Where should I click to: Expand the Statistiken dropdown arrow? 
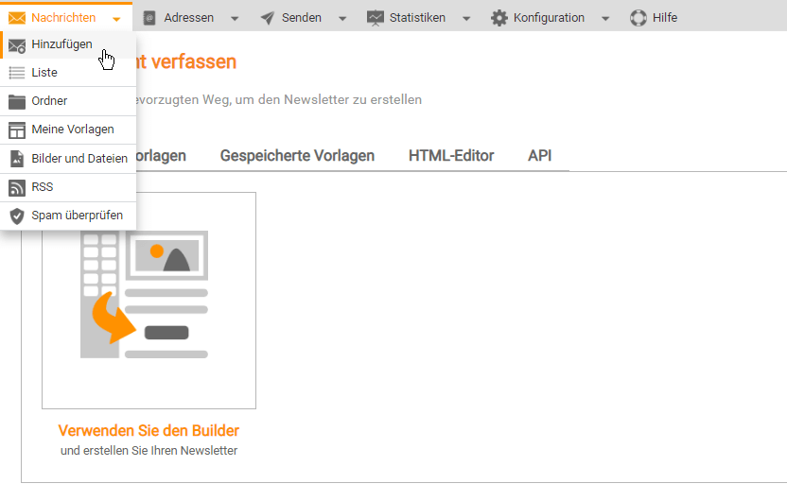tap(466, 19)
